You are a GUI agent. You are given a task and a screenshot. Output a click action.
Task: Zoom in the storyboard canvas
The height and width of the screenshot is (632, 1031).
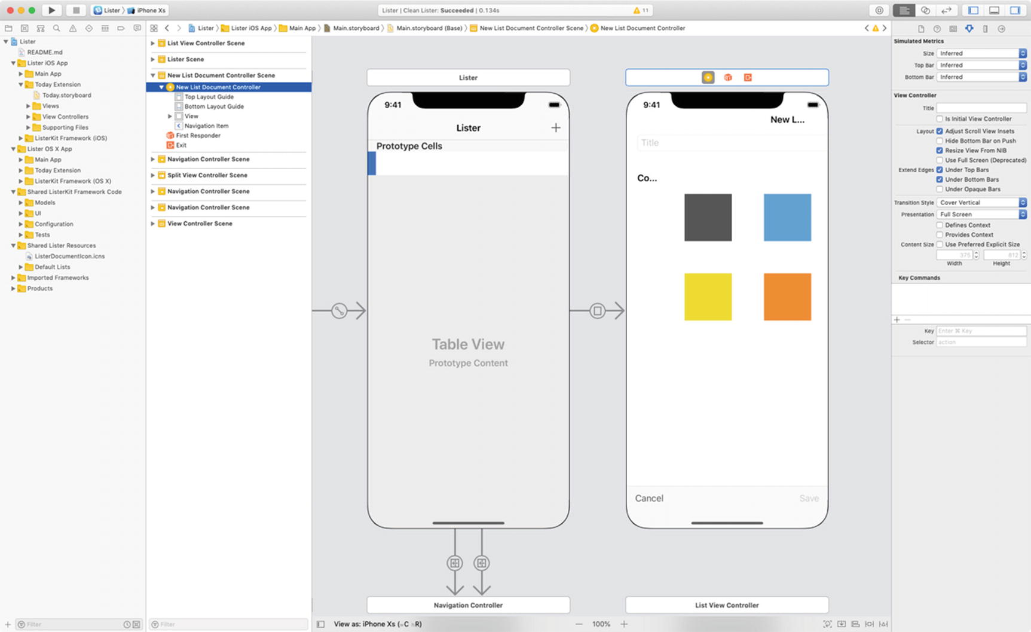tap(623, 624)
